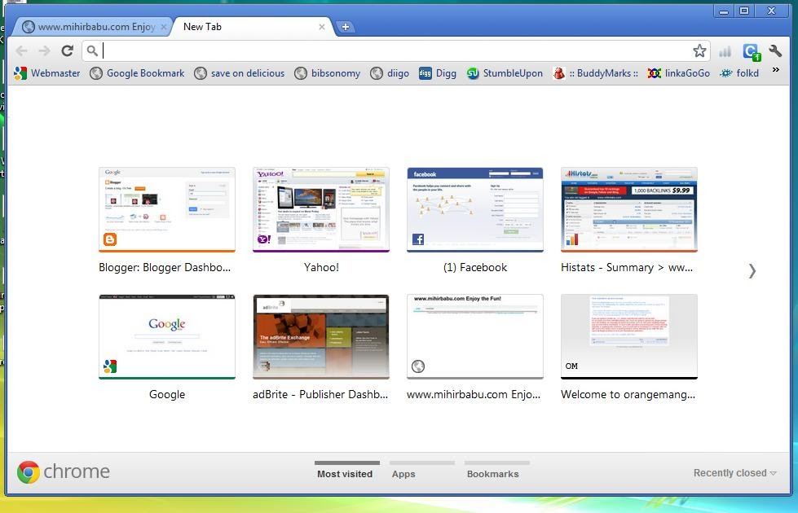Expand the Recently closed menu

735,473
